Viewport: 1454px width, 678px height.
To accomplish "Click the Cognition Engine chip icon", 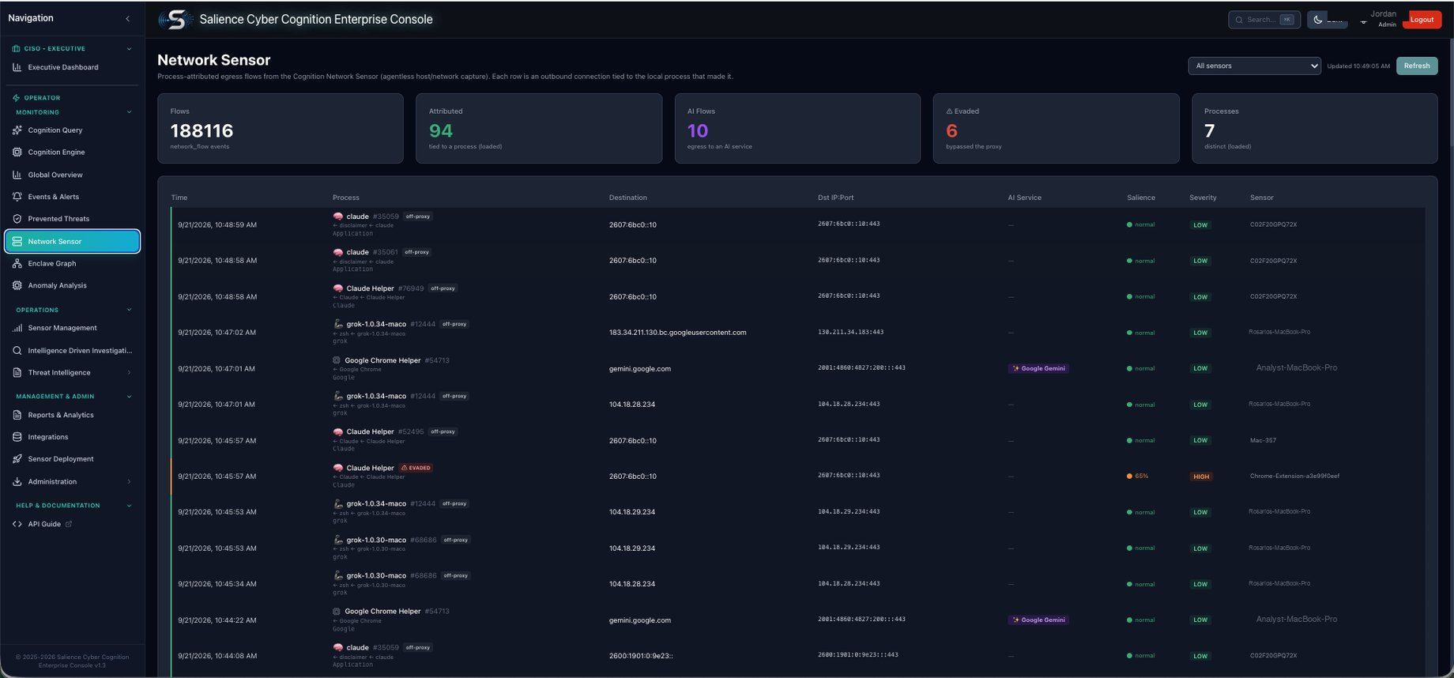I will 17,153.
